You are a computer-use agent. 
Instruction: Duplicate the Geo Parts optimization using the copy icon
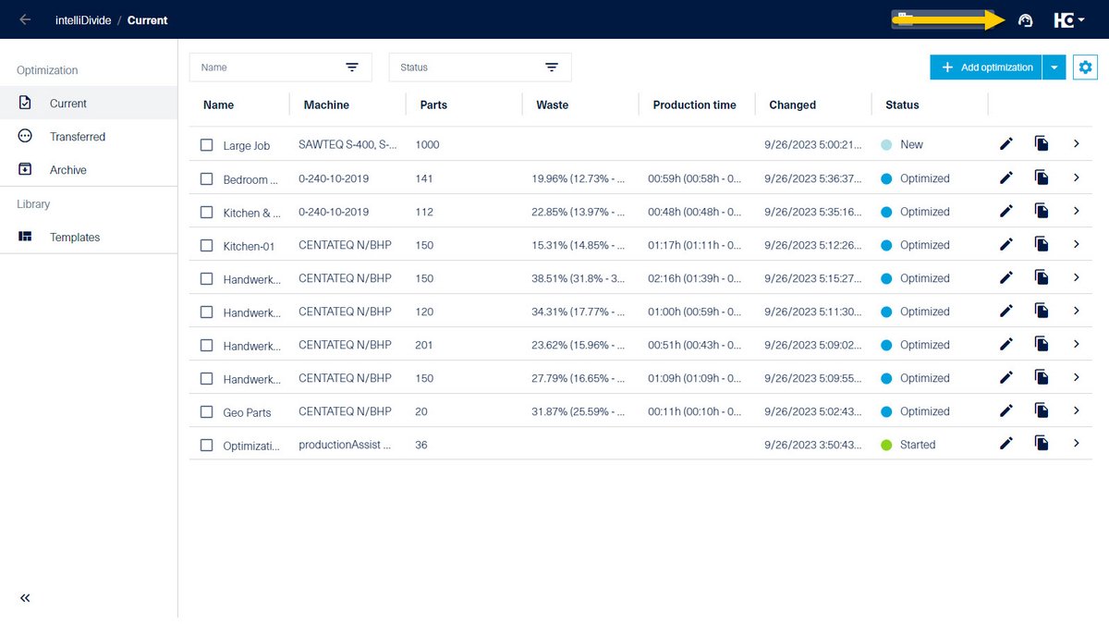point(1042,411)
